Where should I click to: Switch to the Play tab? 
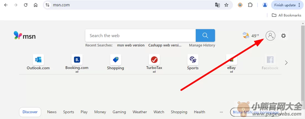coord(84,112)
